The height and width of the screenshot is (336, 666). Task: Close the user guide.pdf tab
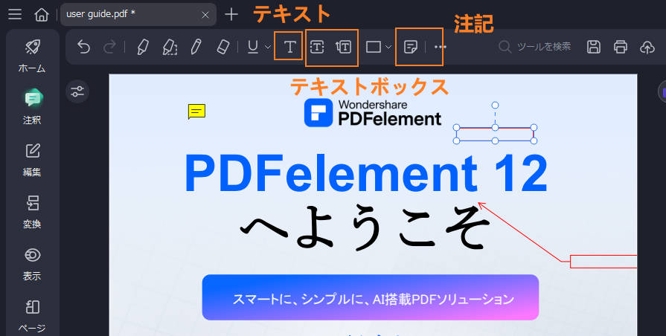coord(205,15)
